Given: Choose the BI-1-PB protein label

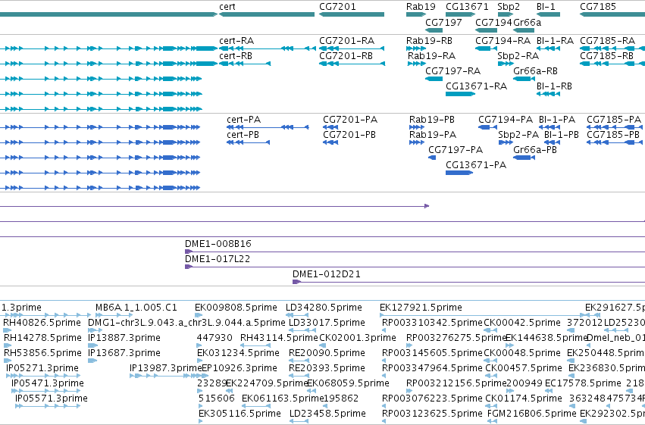Looking at the screenshot, I should (562, 134).
